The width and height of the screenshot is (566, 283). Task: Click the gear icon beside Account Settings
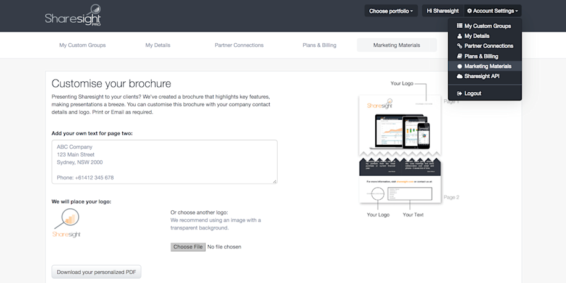(469, 11)
